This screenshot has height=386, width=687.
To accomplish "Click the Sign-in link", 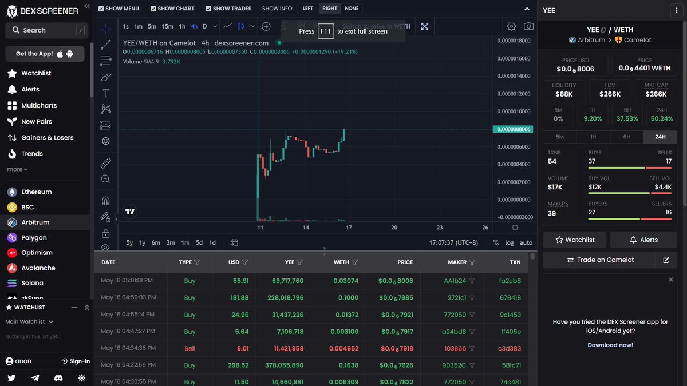I will (x=76, y=361).
